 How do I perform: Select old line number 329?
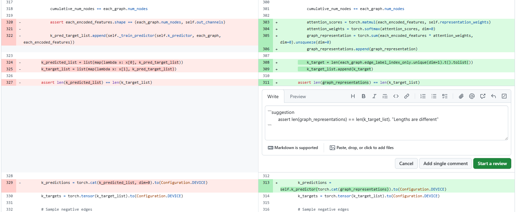pos(9,183)
